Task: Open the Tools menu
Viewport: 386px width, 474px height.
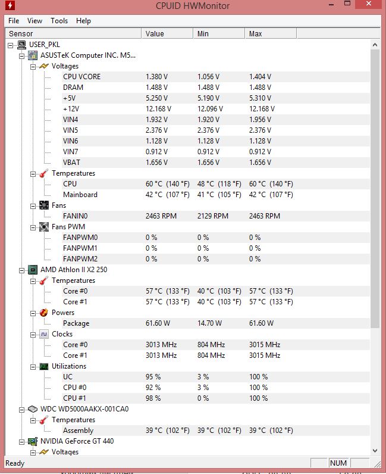Action: (x=59, y=21)
